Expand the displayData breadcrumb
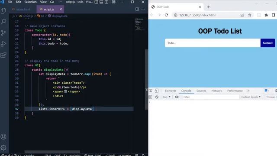The width and height of the screenshot is (277, 156). pyautogui.click(x=58, y=16)
